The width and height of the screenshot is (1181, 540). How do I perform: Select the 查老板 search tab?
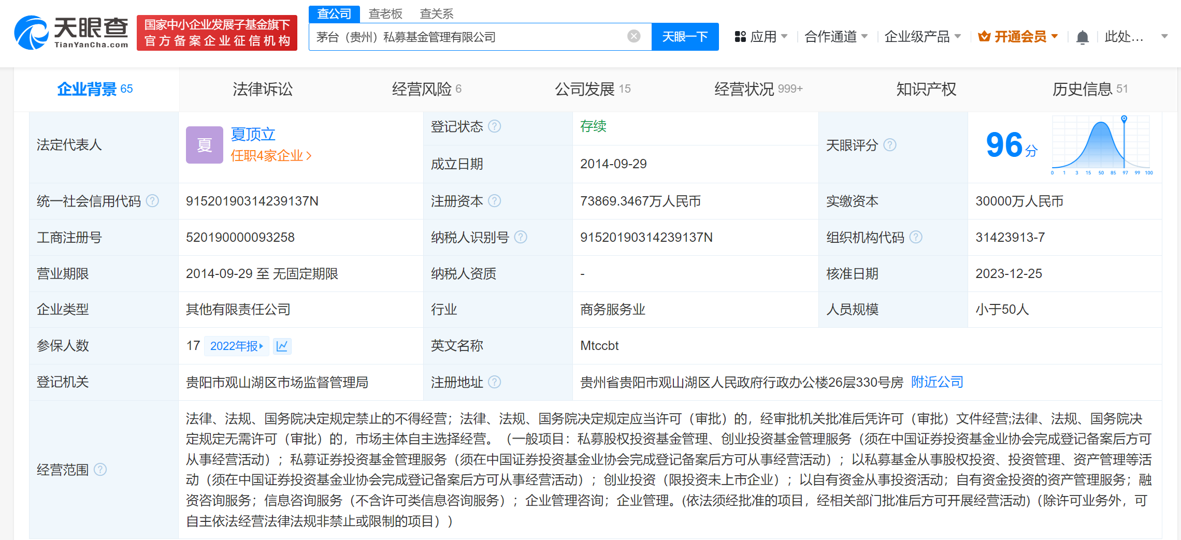(385, 13)
